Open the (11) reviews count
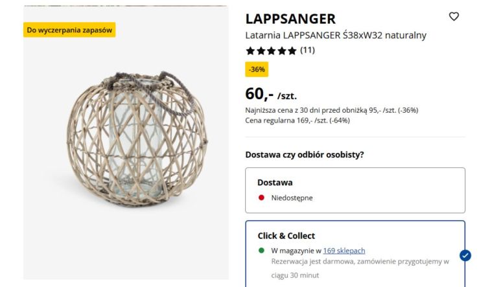 click(x=307, y=50)
